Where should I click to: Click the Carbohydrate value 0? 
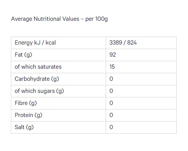(x=111, y=79)
